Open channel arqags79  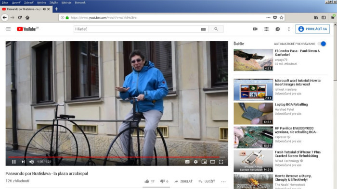coord(281,59)
